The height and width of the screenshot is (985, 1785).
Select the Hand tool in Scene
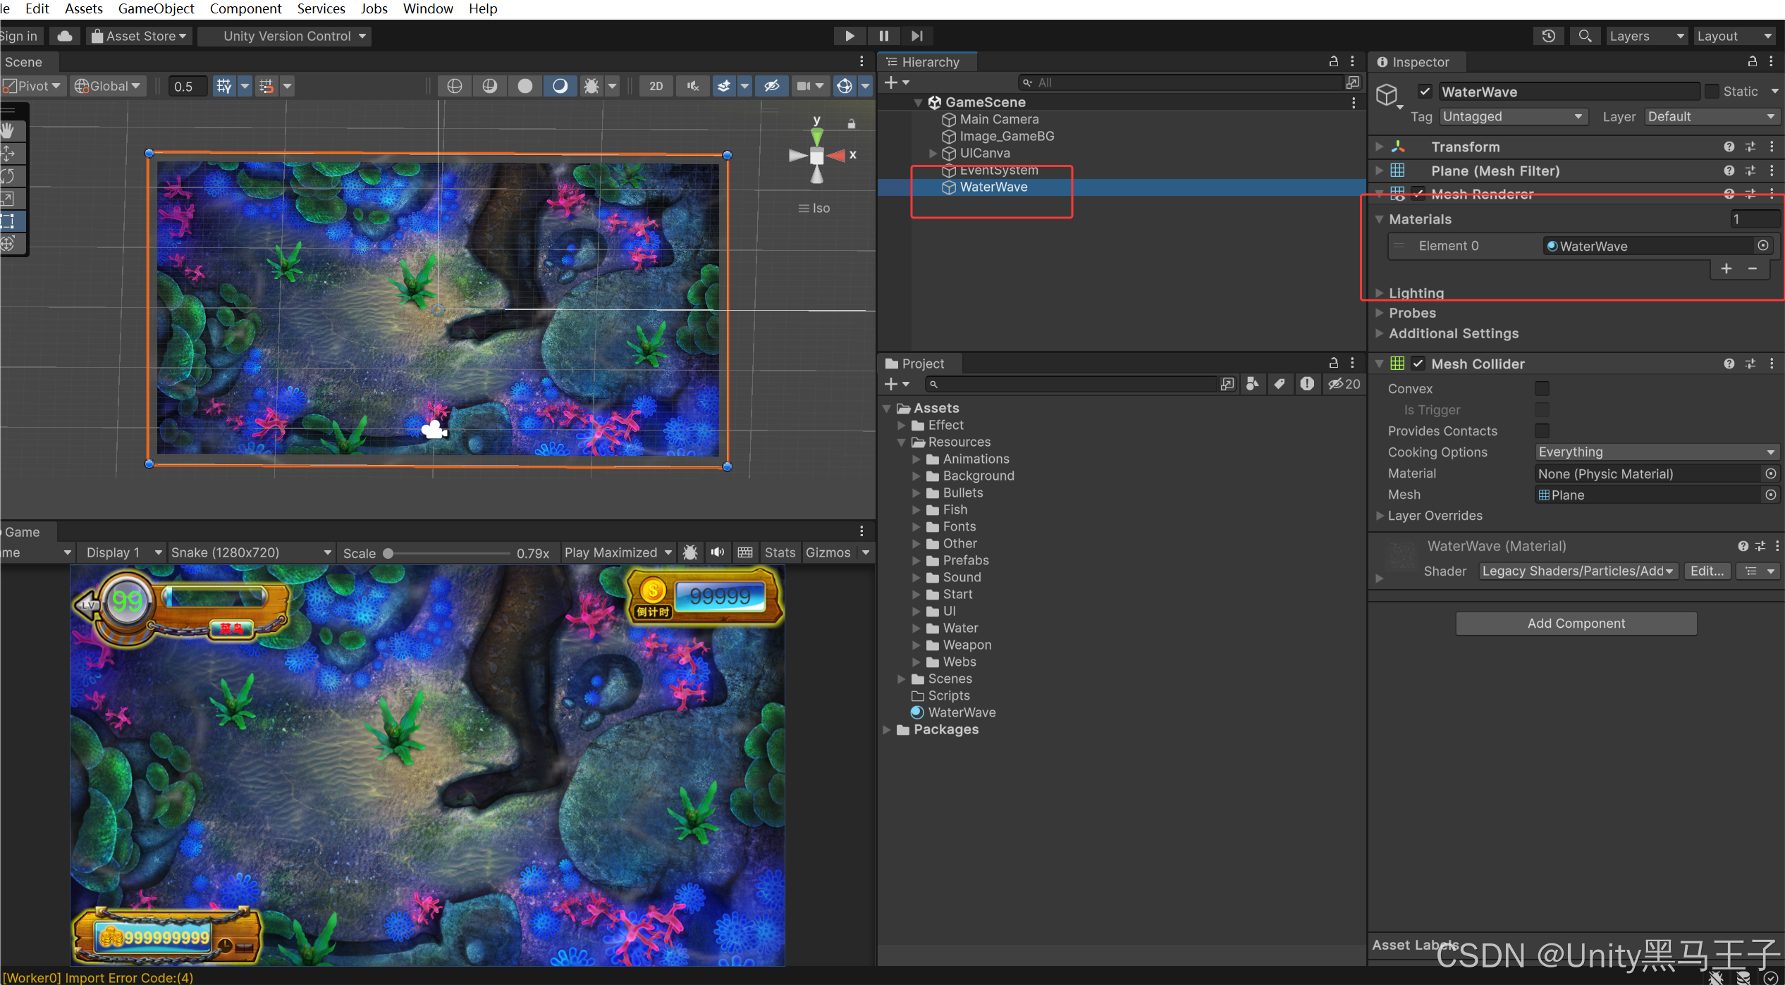pos(8,130)
